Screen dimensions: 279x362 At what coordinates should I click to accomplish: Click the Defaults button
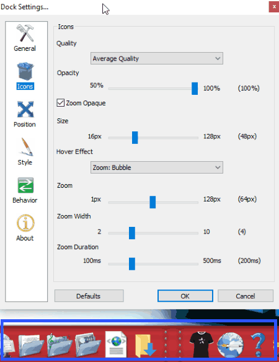pyautogui.click(x=89, y=296)
